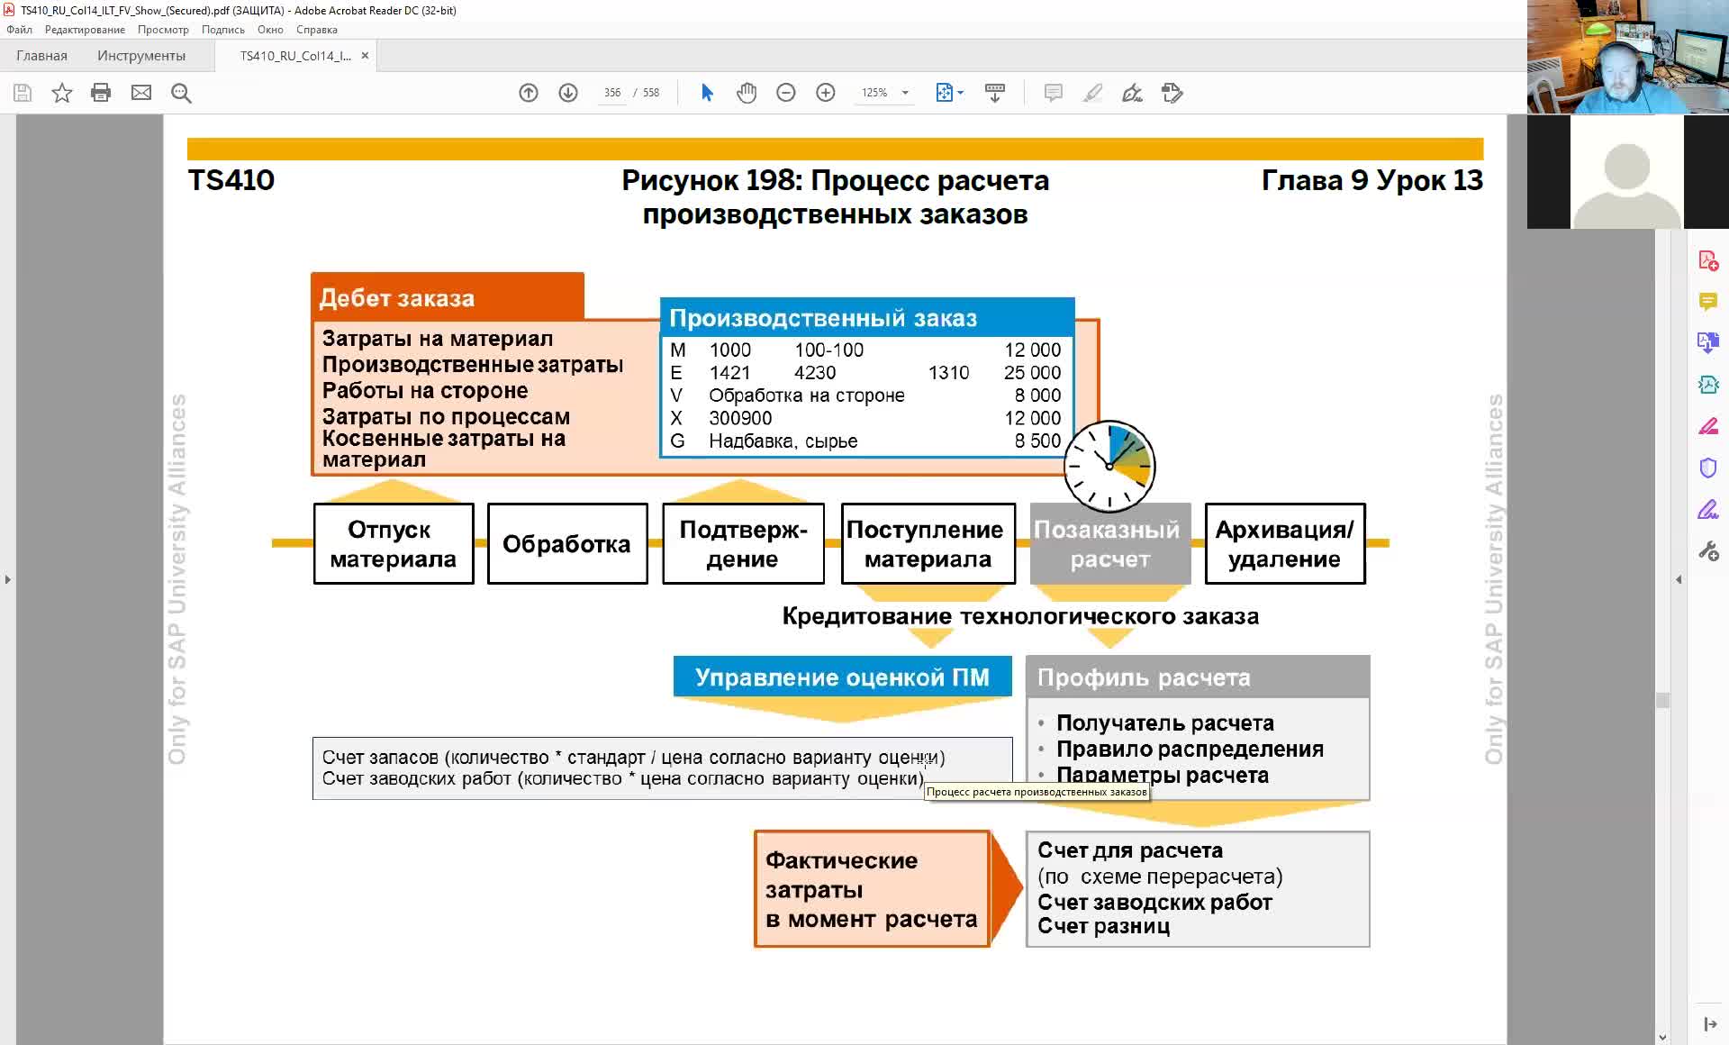Click the Отпуск материала step box

[x=394, y=544]
